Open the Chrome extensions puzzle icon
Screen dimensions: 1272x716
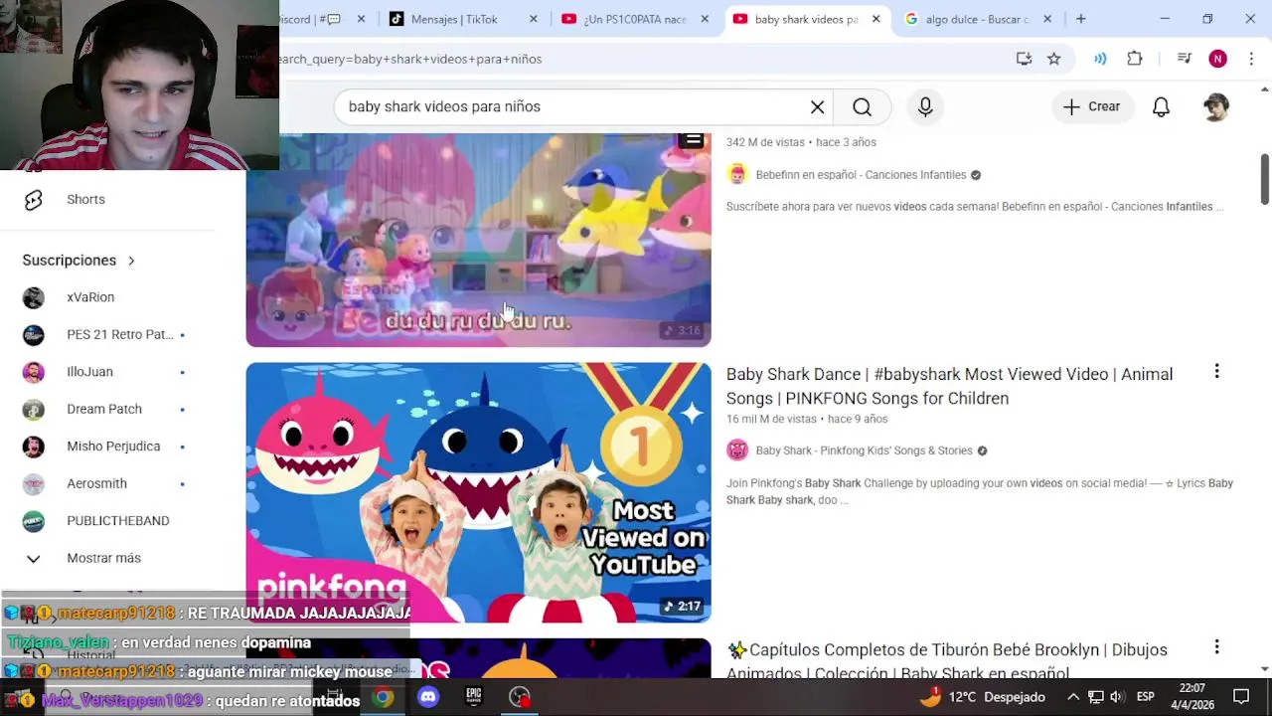[x=1135, y=59]
